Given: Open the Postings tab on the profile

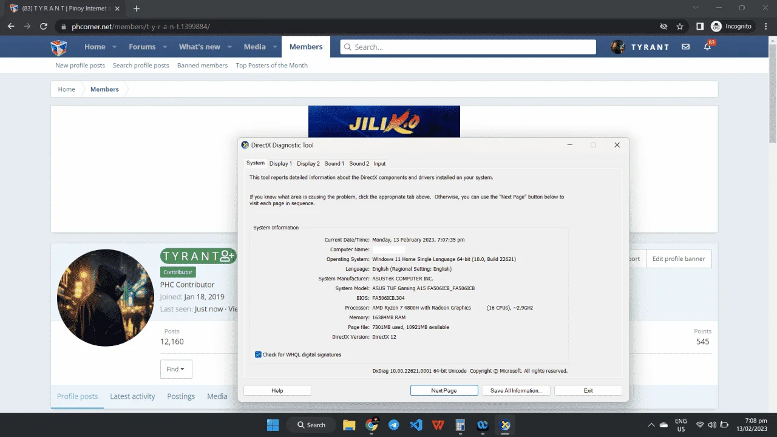Looking at the screenshot, I should tap(181, 396).
